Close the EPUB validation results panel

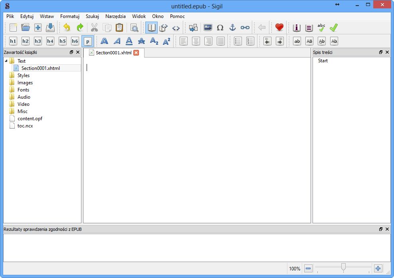[387, 229]
